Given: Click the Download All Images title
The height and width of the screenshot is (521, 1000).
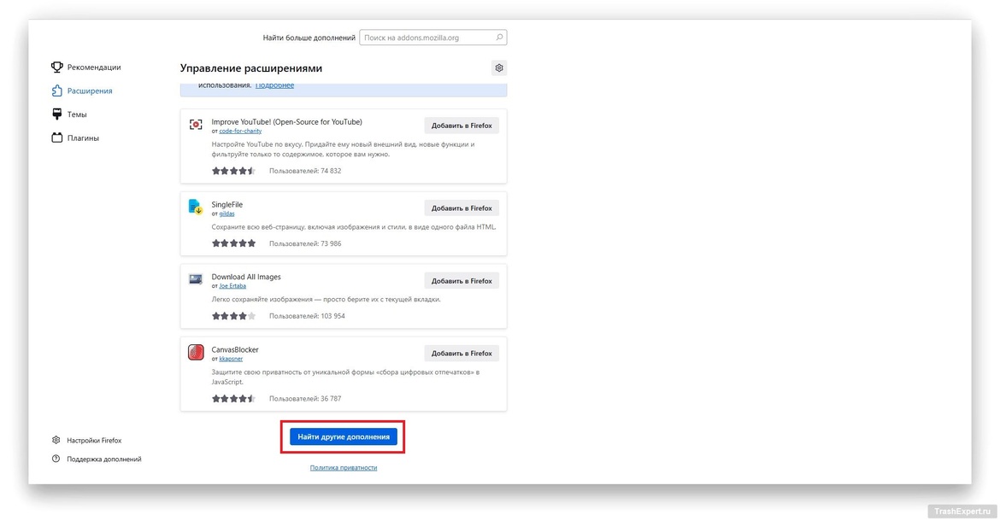Looking at the screenshot, I should 246,277.
